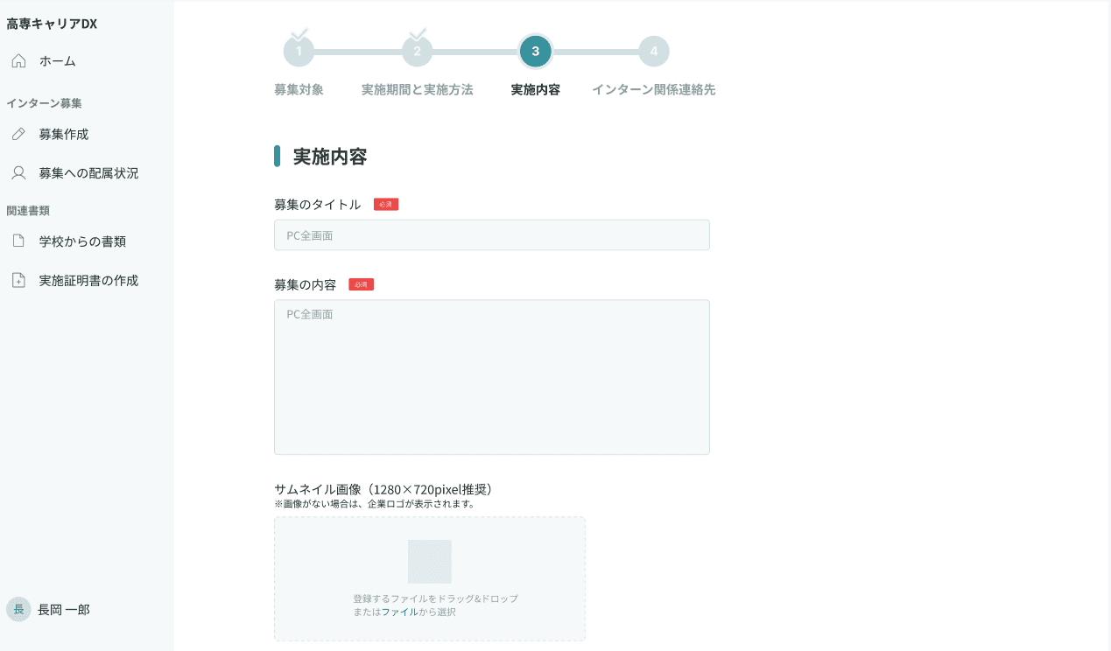Screen dimensions: 1111x651
Task: Click the image placeholder inside the upload box
Action: pyautogui.click(x=429, y=561)
